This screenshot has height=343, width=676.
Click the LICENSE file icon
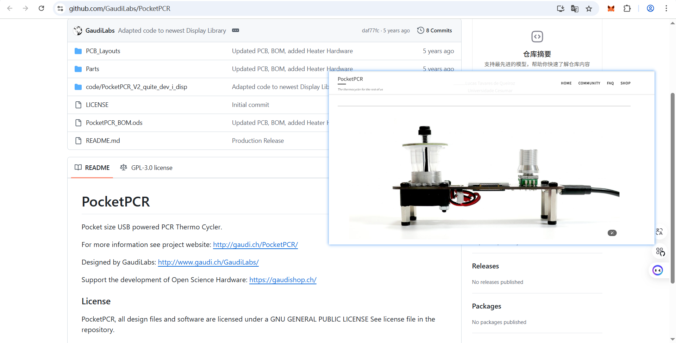(x=78, y=105)
